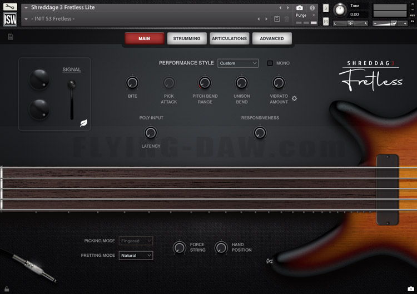417x294 pixels.
Task: Delete the current snapshot trash icon
Action: point(287,19)
